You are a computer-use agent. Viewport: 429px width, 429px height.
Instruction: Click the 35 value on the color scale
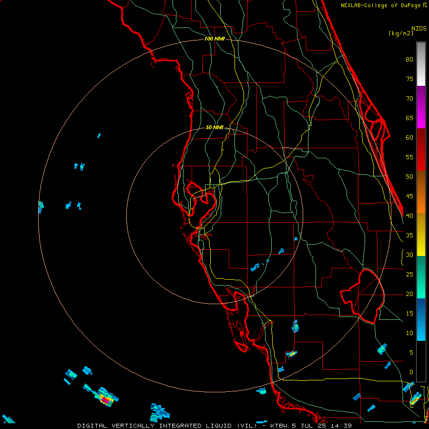point(409,235)
